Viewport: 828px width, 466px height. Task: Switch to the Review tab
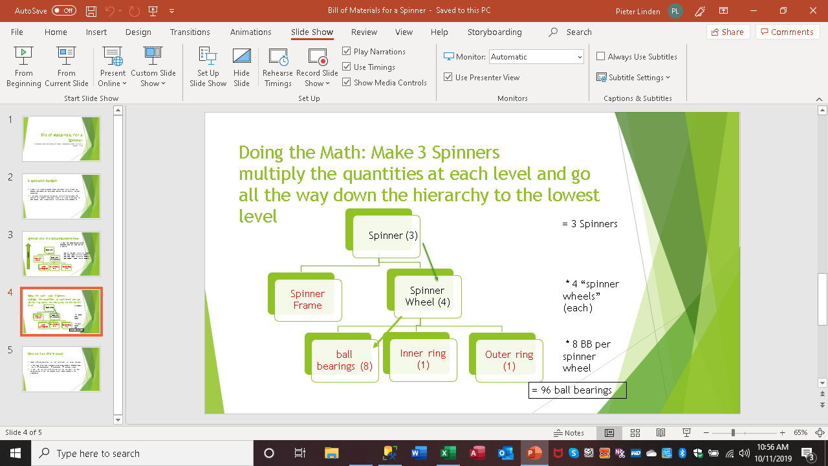point(364,32)
